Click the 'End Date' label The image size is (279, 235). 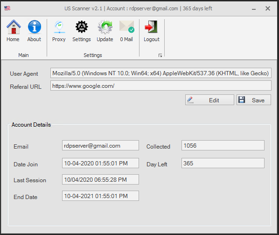[26, 197]
